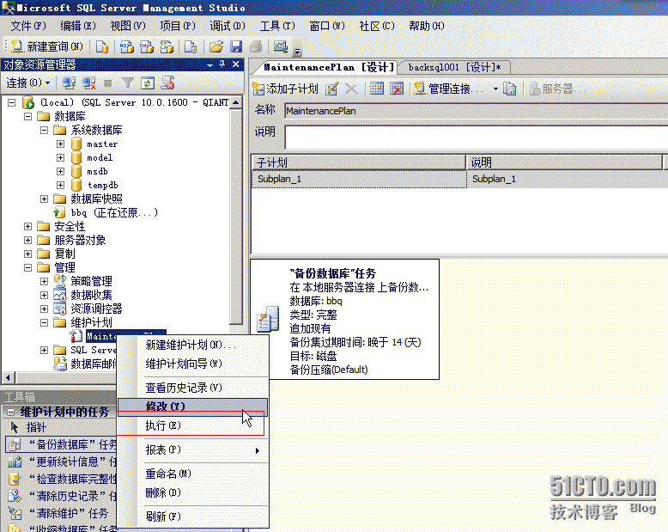Click the Filter funnel icon
Screen dimensions: 668x532
(x=128, y=83)
